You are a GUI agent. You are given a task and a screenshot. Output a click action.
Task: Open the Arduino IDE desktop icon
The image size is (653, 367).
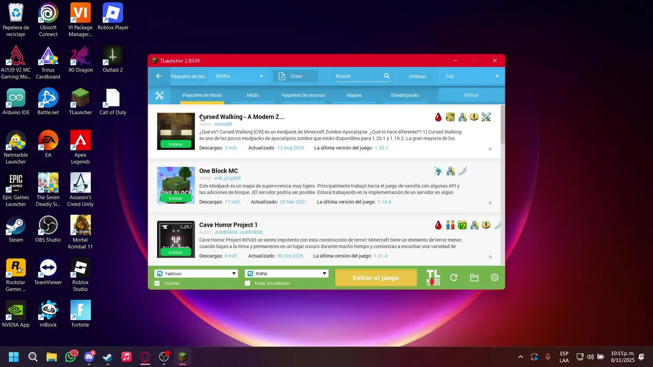point(16,102)
